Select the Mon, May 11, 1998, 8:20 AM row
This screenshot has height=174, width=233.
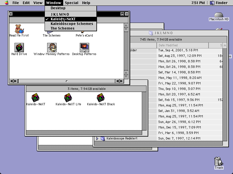coord(176,78)
